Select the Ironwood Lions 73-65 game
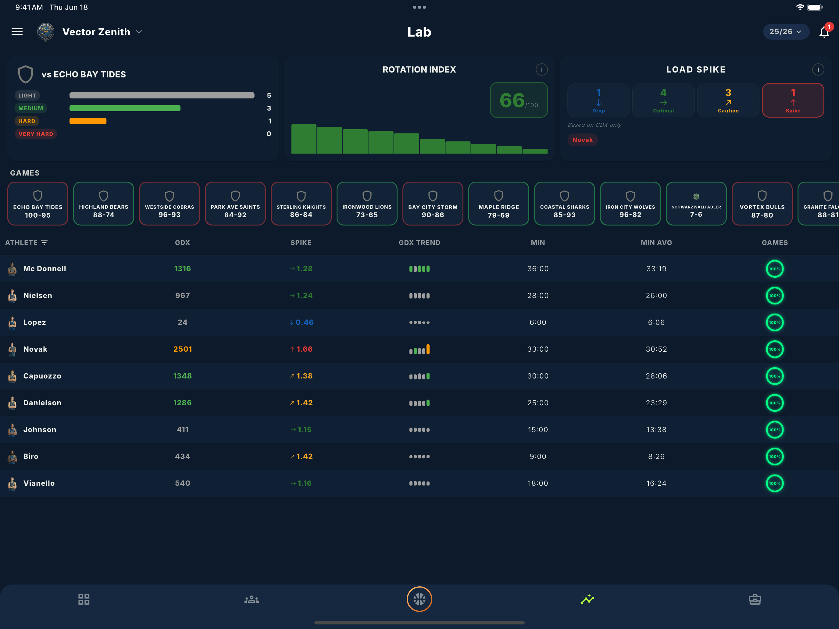The width and height of the screenshot is (839, 629). tap(367, 204)
